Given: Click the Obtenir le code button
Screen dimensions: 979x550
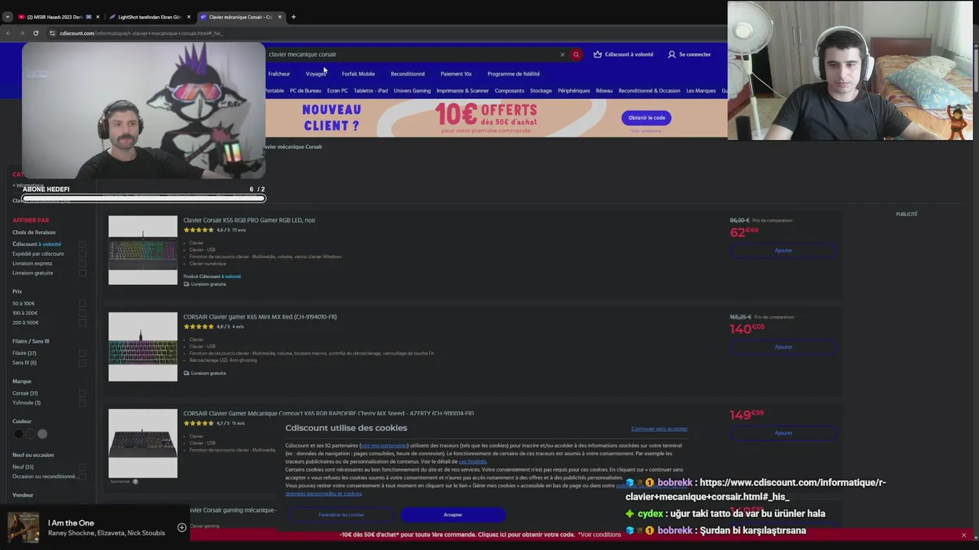Looking at the screenshot, I should [646, 118].
